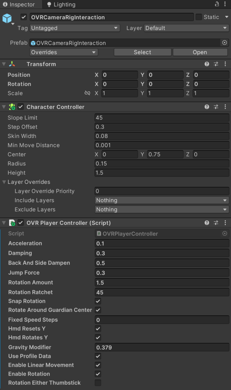This screenshot has width=231, height=390.
Task: Click the OVR Player Controller script icon
Action: pyautogui.click(x=12, y=223)
